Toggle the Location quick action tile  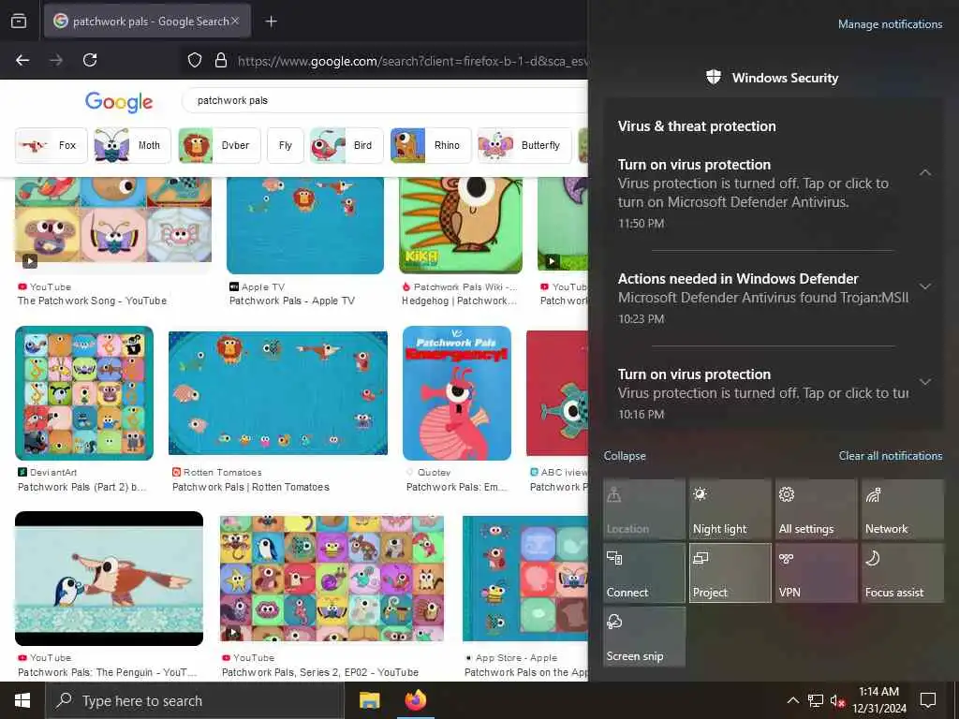click(x=644, y=509)
